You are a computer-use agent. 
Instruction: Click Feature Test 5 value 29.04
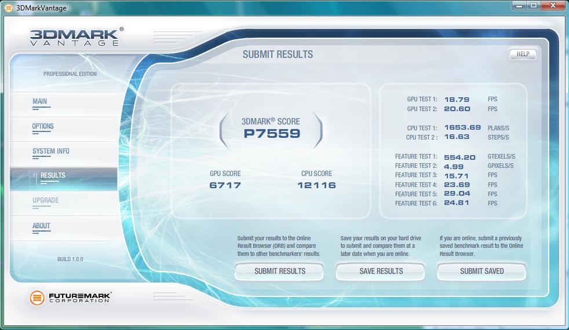pyautogui.click(x=457, y=193)
